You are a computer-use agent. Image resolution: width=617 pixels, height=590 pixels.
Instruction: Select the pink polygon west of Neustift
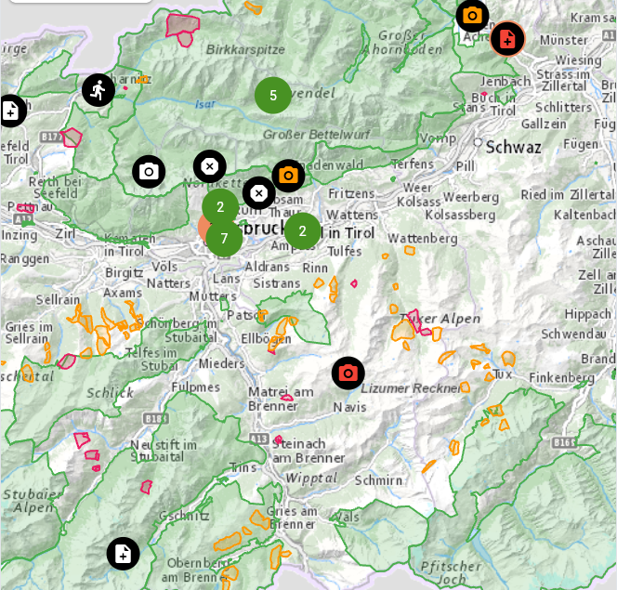82,439
